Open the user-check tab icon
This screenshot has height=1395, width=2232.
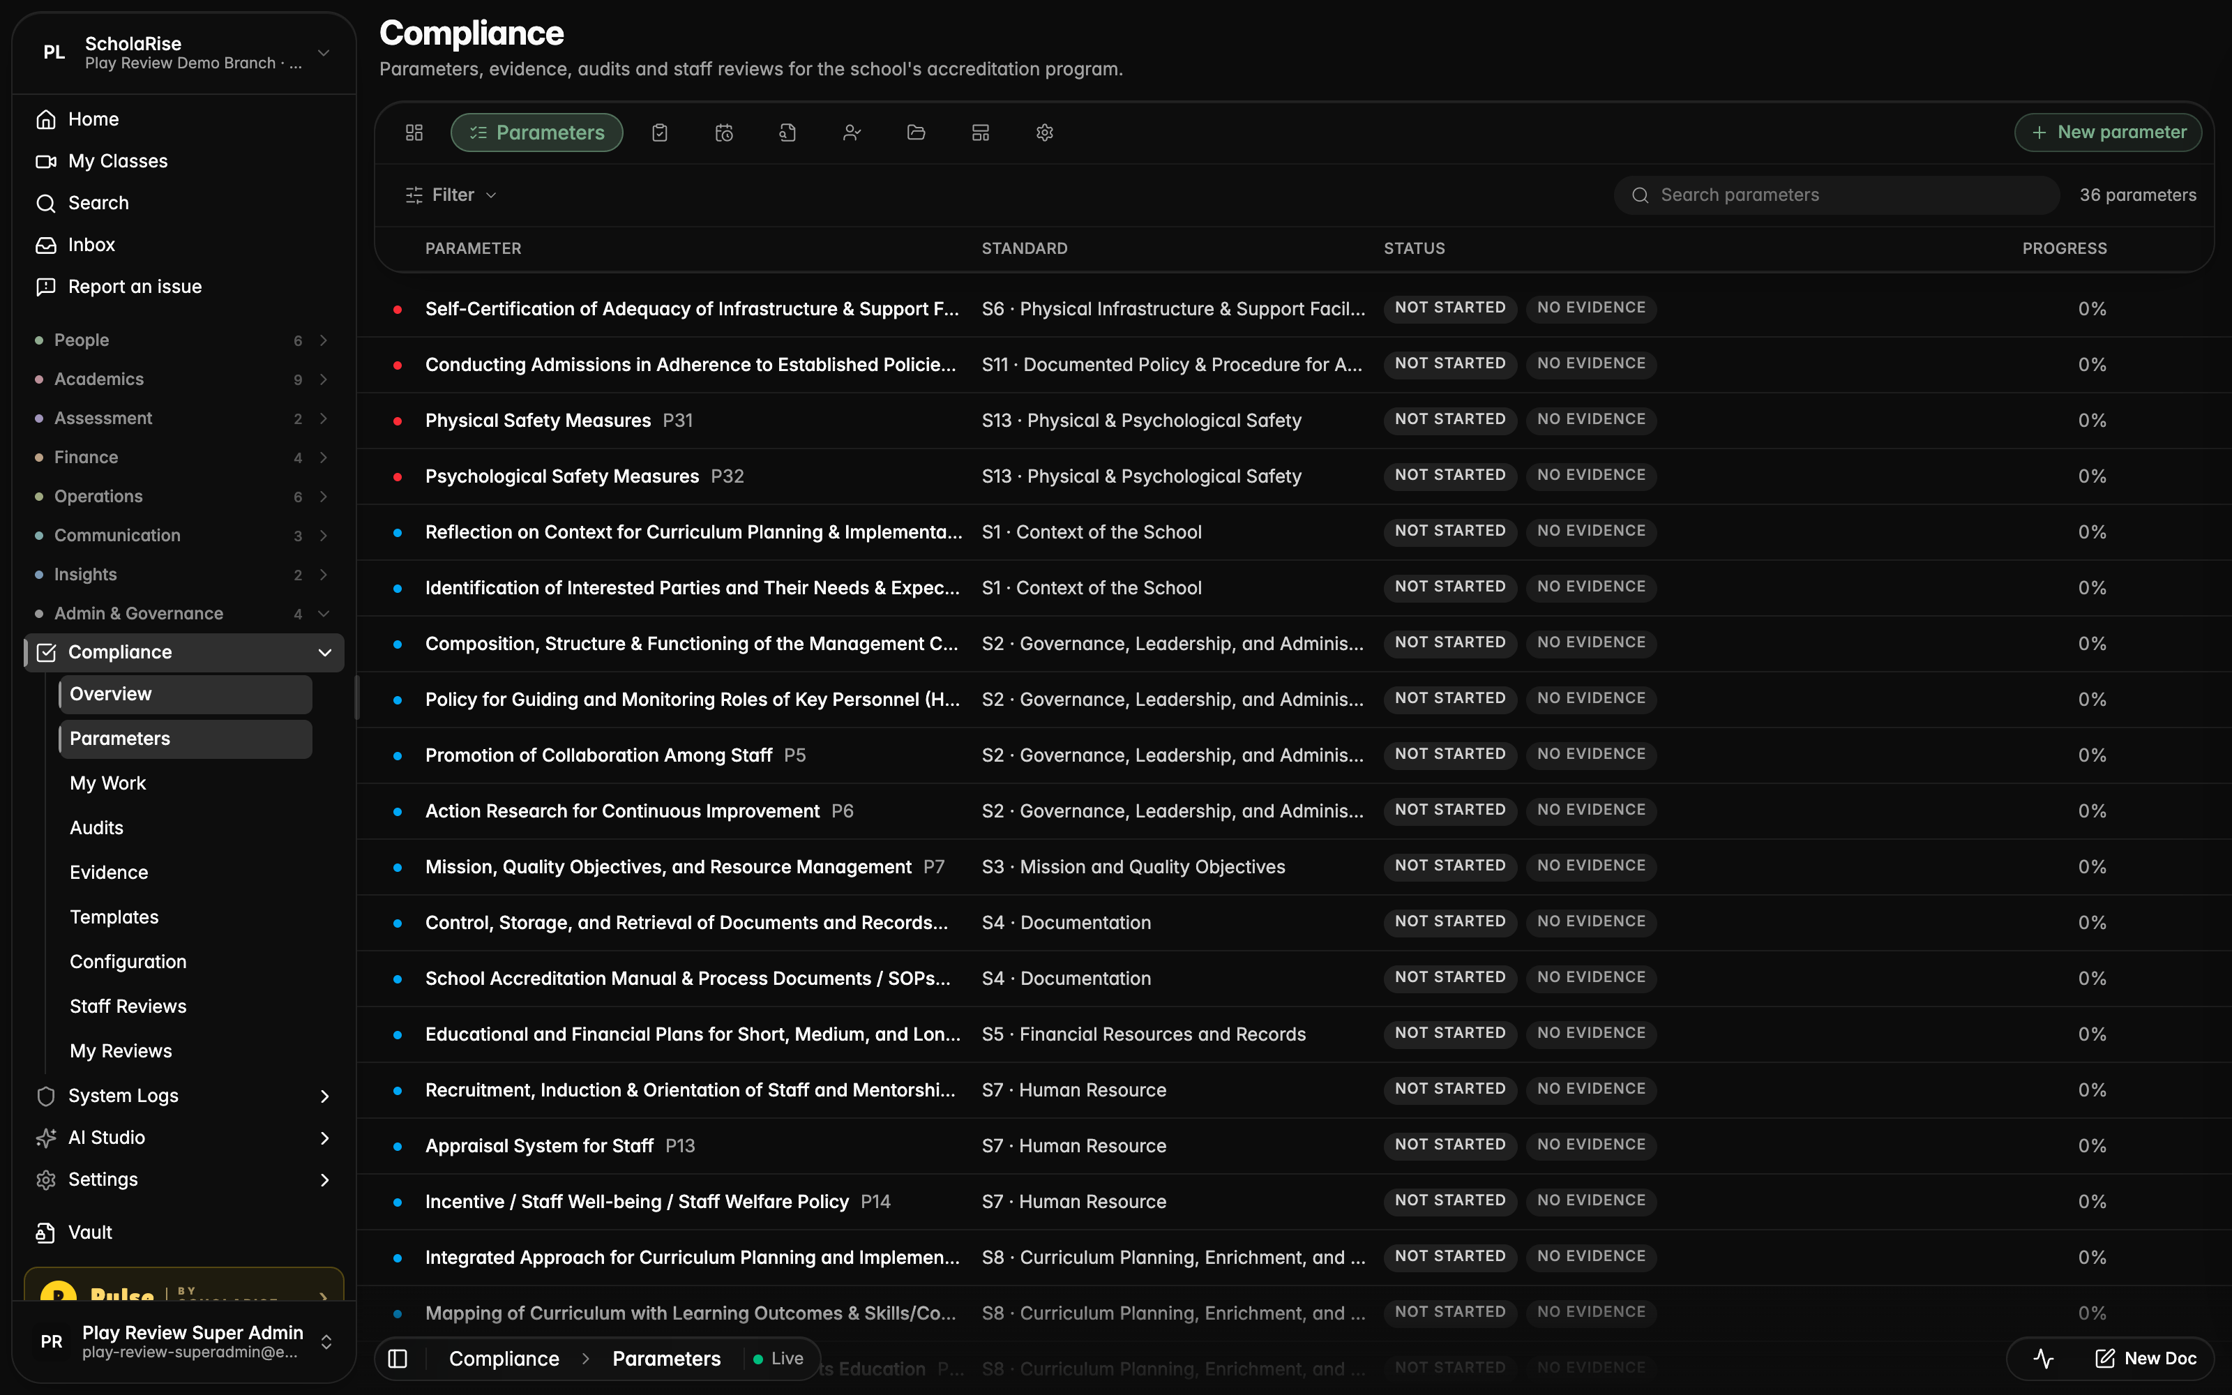852,133
